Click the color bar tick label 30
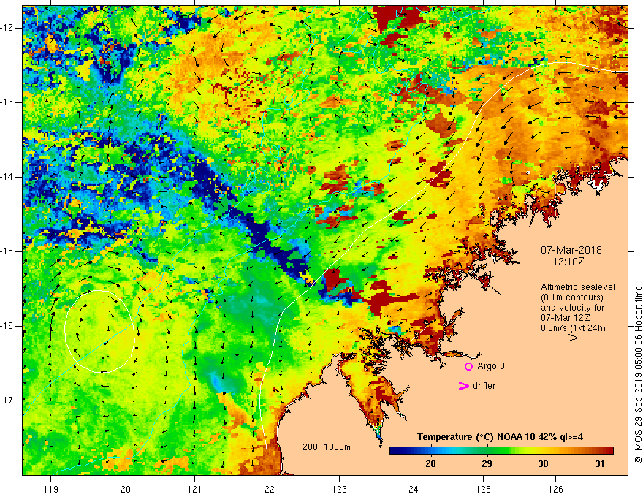This screenshot has width=643, height=497. [x=544, y=464]
